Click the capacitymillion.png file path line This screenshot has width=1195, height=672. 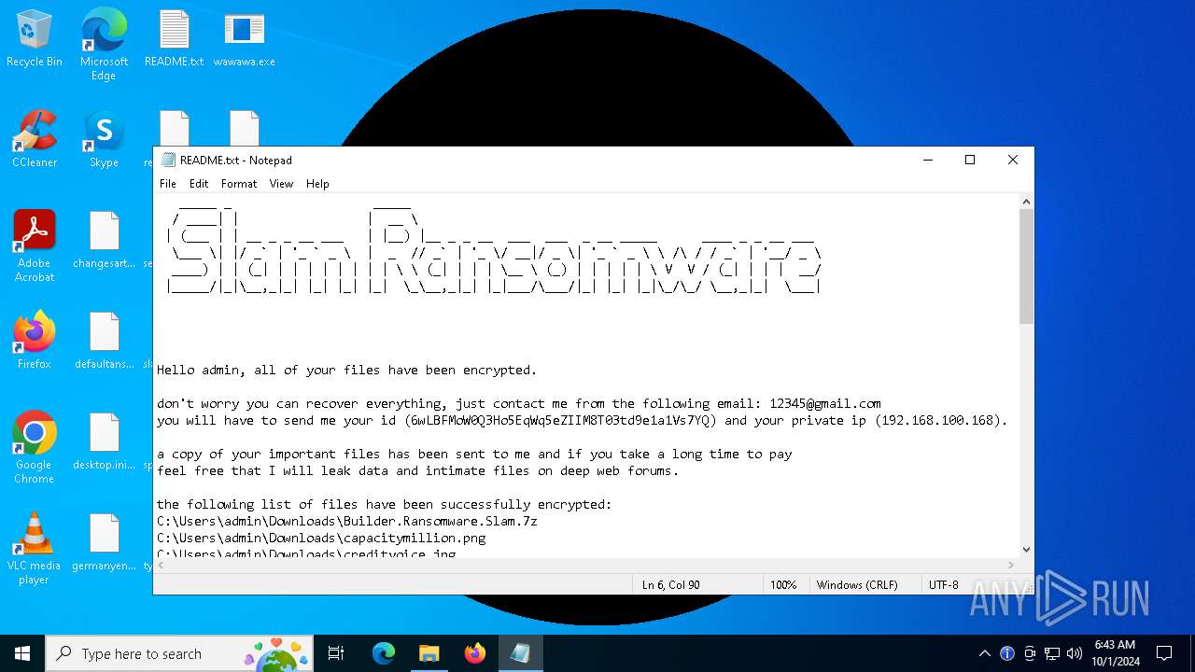(321, 538)
